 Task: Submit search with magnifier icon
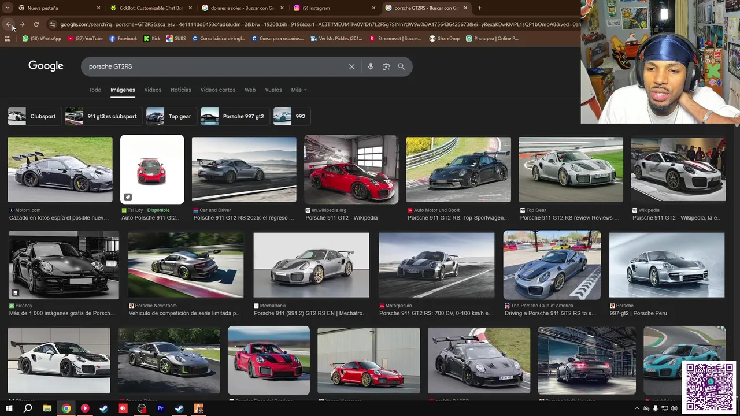(x=401, y=66)
